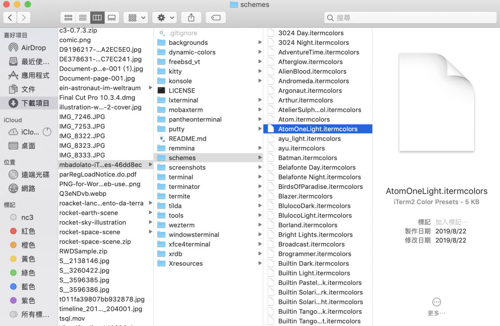Open the Recents (最近使…) sidebar item
The width and height of the screenshot is (500, 326).
tap(29, 61)
